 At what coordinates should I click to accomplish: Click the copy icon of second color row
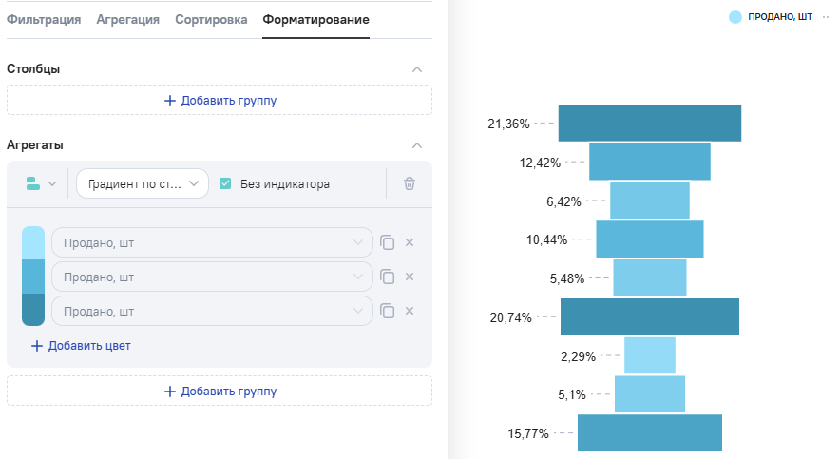click(387, 277)
